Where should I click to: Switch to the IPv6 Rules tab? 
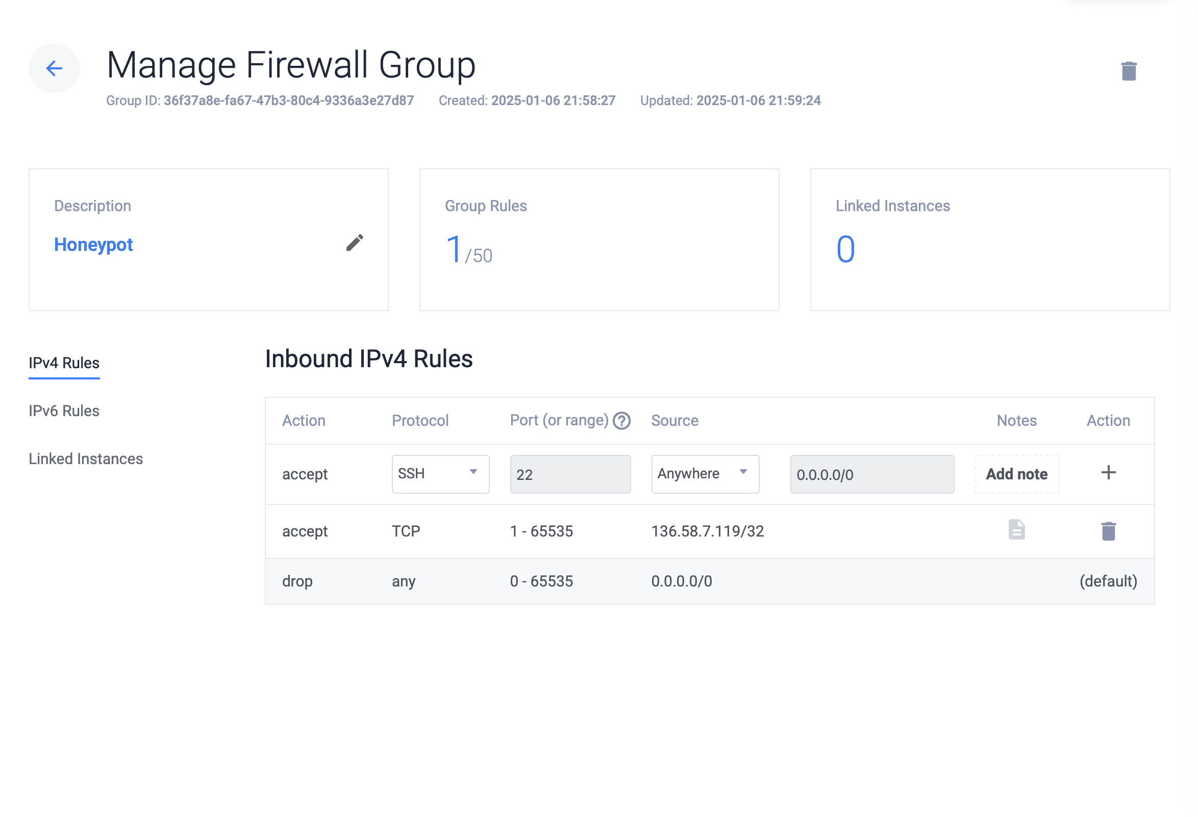pos(64,411)
